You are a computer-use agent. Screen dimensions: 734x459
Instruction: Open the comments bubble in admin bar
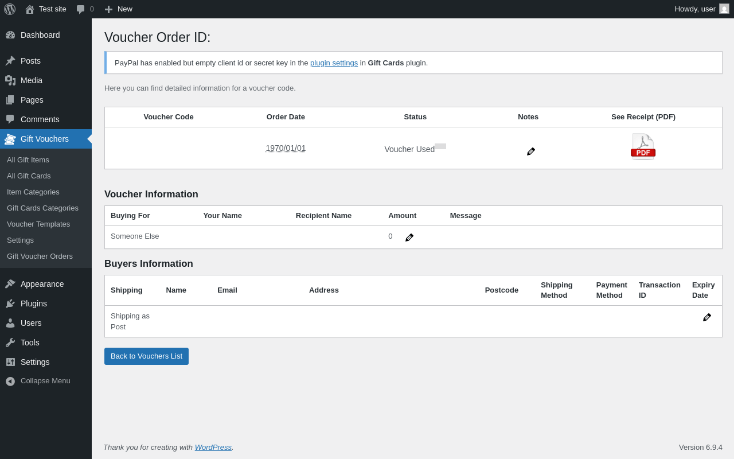point(85,9)
